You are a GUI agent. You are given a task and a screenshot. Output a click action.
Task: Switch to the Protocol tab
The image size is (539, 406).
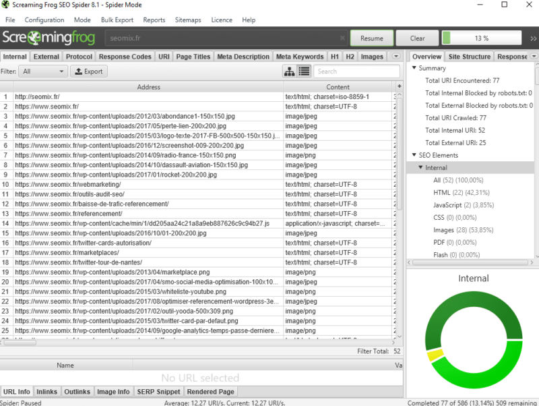79,57
